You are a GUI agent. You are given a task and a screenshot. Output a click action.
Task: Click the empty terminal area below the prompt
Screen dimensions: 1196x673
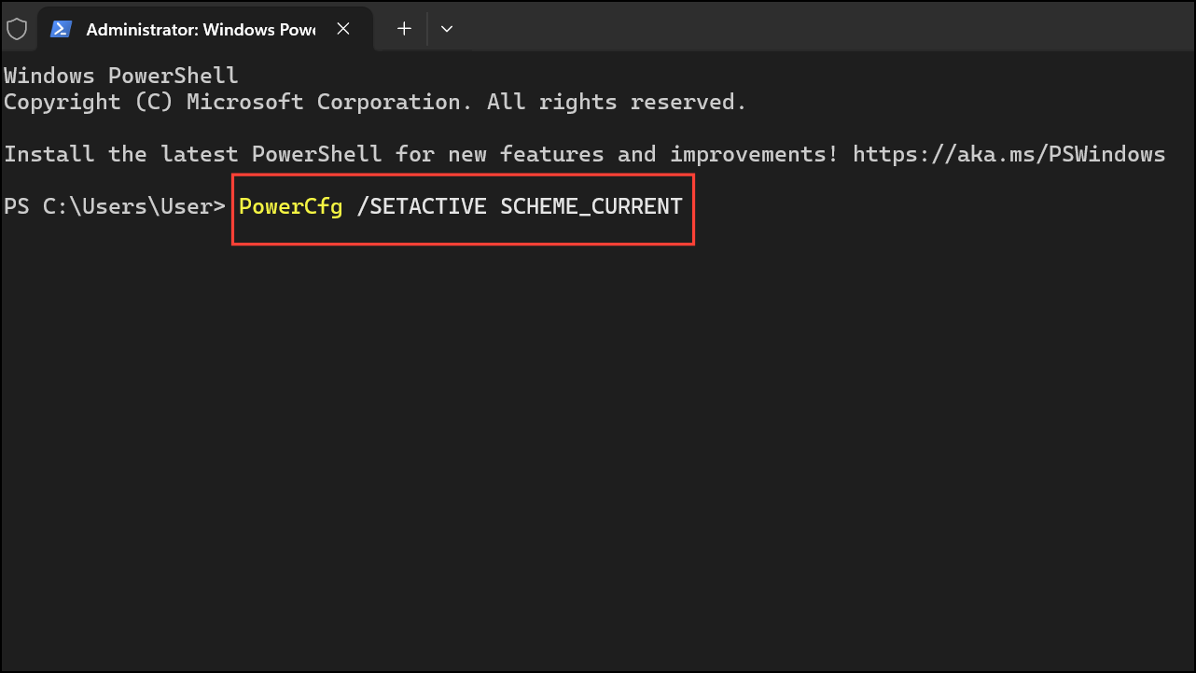[x=597, y=448]
